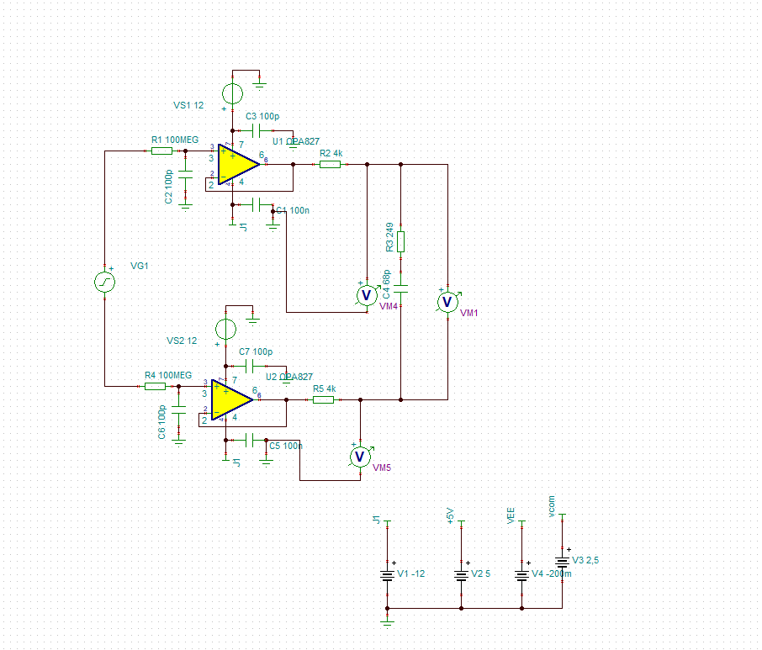Select battery V1 -12 symbol
This screenshot has height=650, width=762.
click(388, 576)
